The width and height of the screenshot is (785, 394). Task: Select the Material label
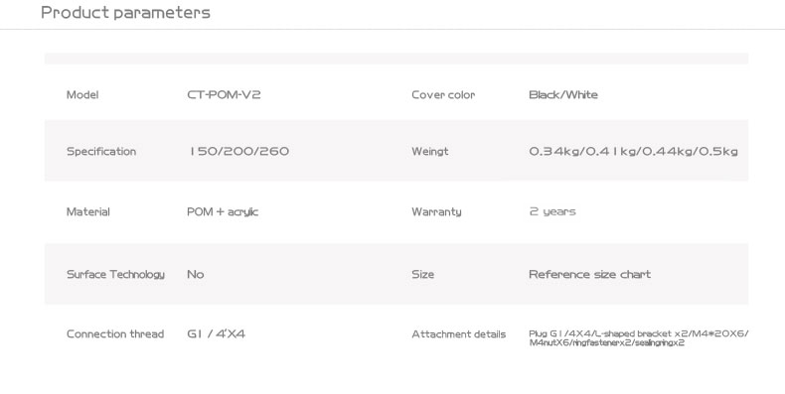pyautogui.click(x=88, y=212)
